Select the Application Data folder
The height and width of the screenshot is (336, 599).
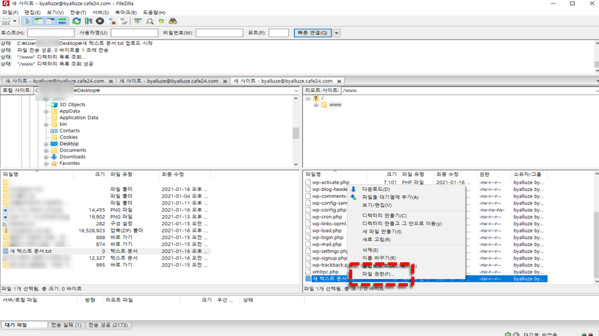coord(79,118)
